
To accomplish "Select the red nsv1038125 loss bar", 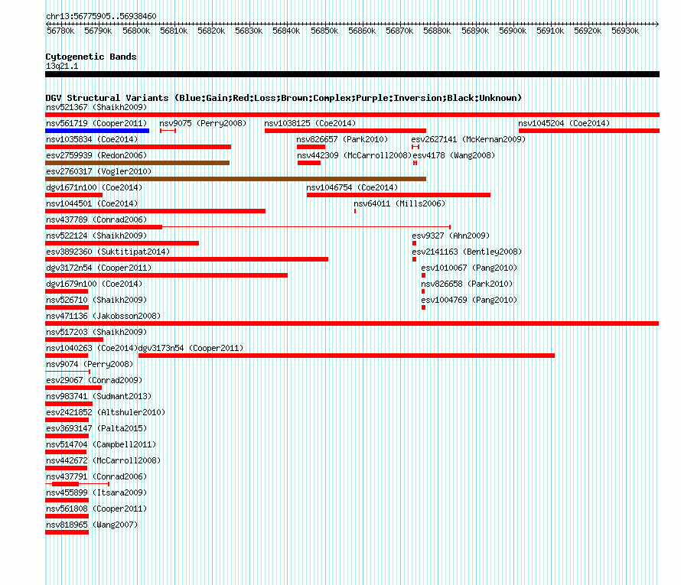I will pos(345,131).
